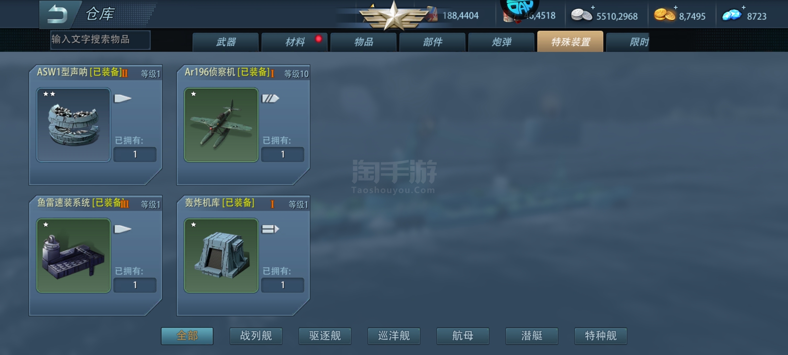The width and height of the screenshot is (788, 355).
Task: Click the shell type icon beside Ar196侦察机
Action: point(270,98)
